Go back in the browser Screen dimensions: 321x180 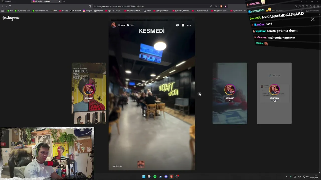pyautogui.click(x=3, y=6)
